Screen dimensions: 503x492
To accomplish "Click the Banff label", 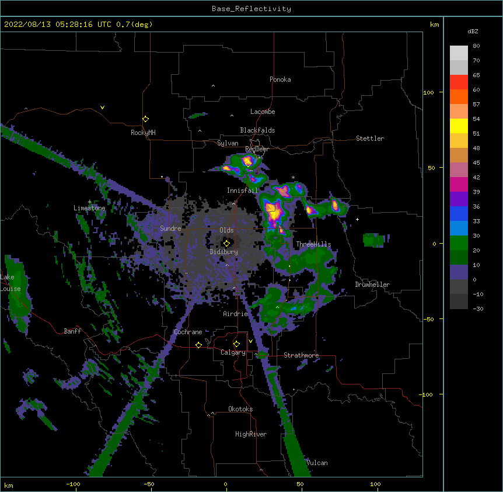I will click(x=72, y=331).
